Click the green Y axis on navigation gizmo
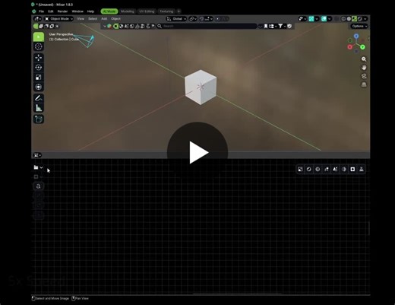395x305 pixels. coord(362,47)
